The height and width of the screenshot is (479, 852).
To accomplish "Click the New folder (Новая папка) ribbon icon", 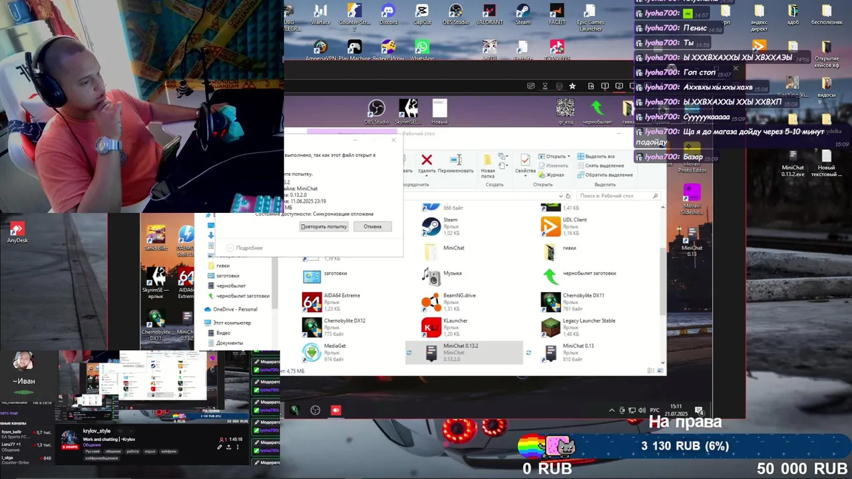I will 488,166.
